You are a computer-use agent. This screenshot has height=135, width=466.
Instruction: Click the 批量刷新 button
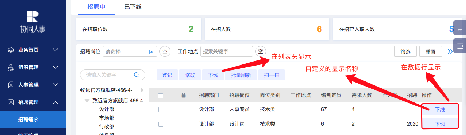[241, 75]
